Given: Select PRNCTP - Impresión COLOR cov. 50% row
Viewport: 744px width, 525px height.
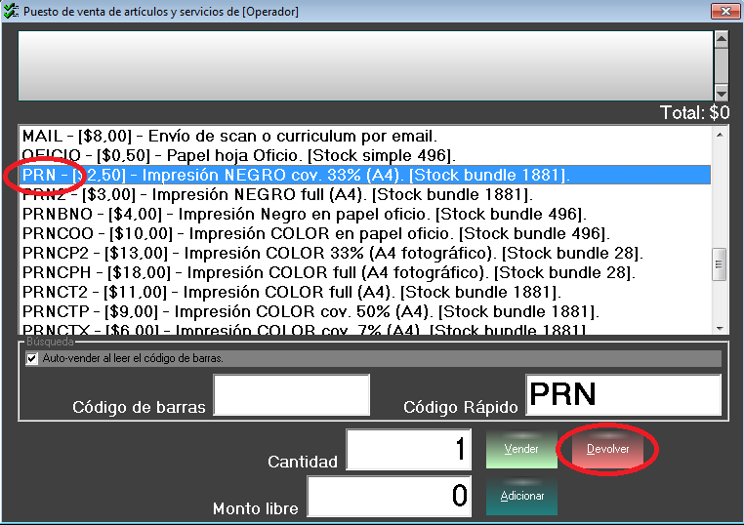Looking at the screenshot, I should [x=365, y=311].
